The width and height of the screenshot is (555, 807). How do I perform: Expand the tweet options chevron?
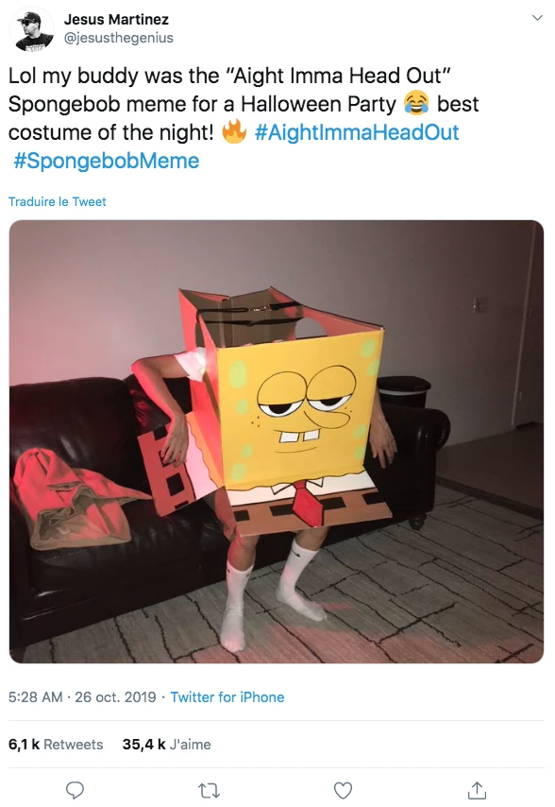[537, 19]
